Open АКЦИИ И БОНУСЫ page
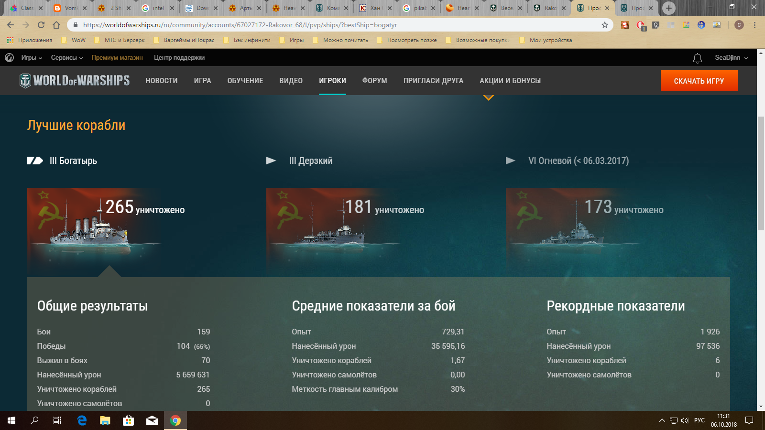 (510, 81)
